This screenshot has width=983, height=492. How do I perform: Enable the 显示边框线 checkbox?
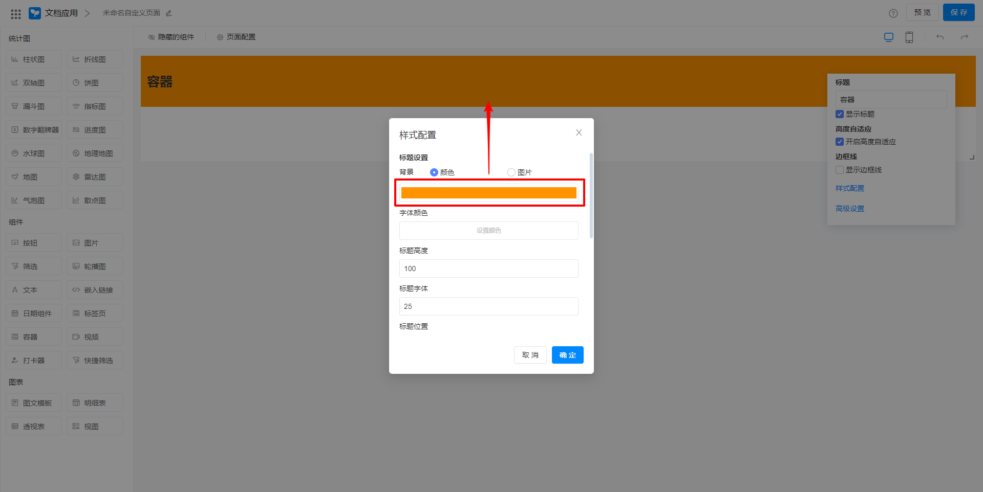839,170
